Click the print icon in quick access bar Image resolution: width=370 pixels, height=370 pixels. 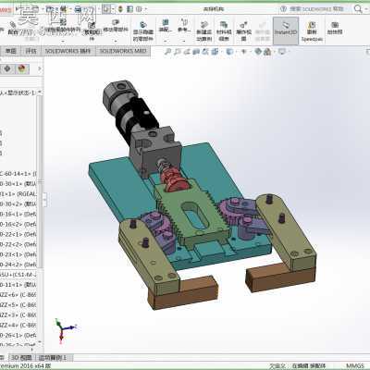pos(79,9)
